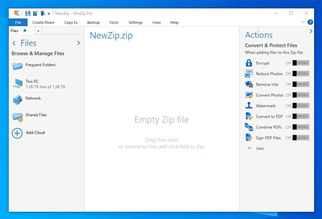Image resolution: width=322 pixels, height=219 pixels.
Task: Toggle the Convert Photos switch
Action: pyautogui.click(x=301, y=95)
